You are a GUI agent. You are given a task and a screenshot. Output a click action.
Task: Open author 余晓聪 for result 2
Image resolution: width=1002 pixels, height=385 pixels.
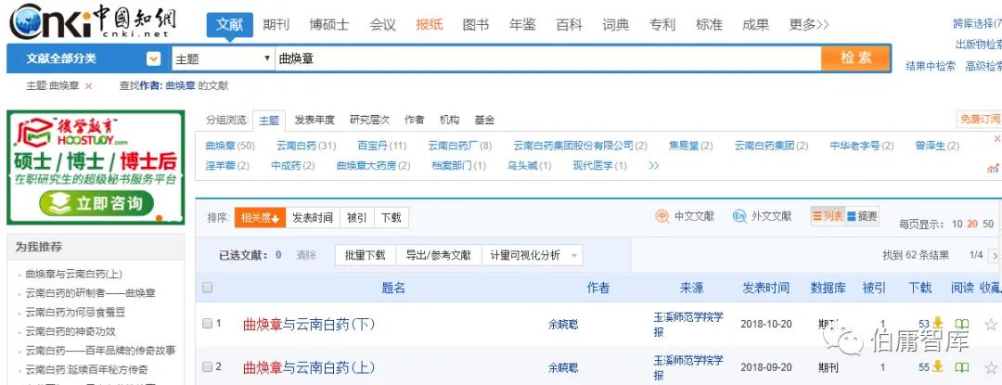pos(563,367)
